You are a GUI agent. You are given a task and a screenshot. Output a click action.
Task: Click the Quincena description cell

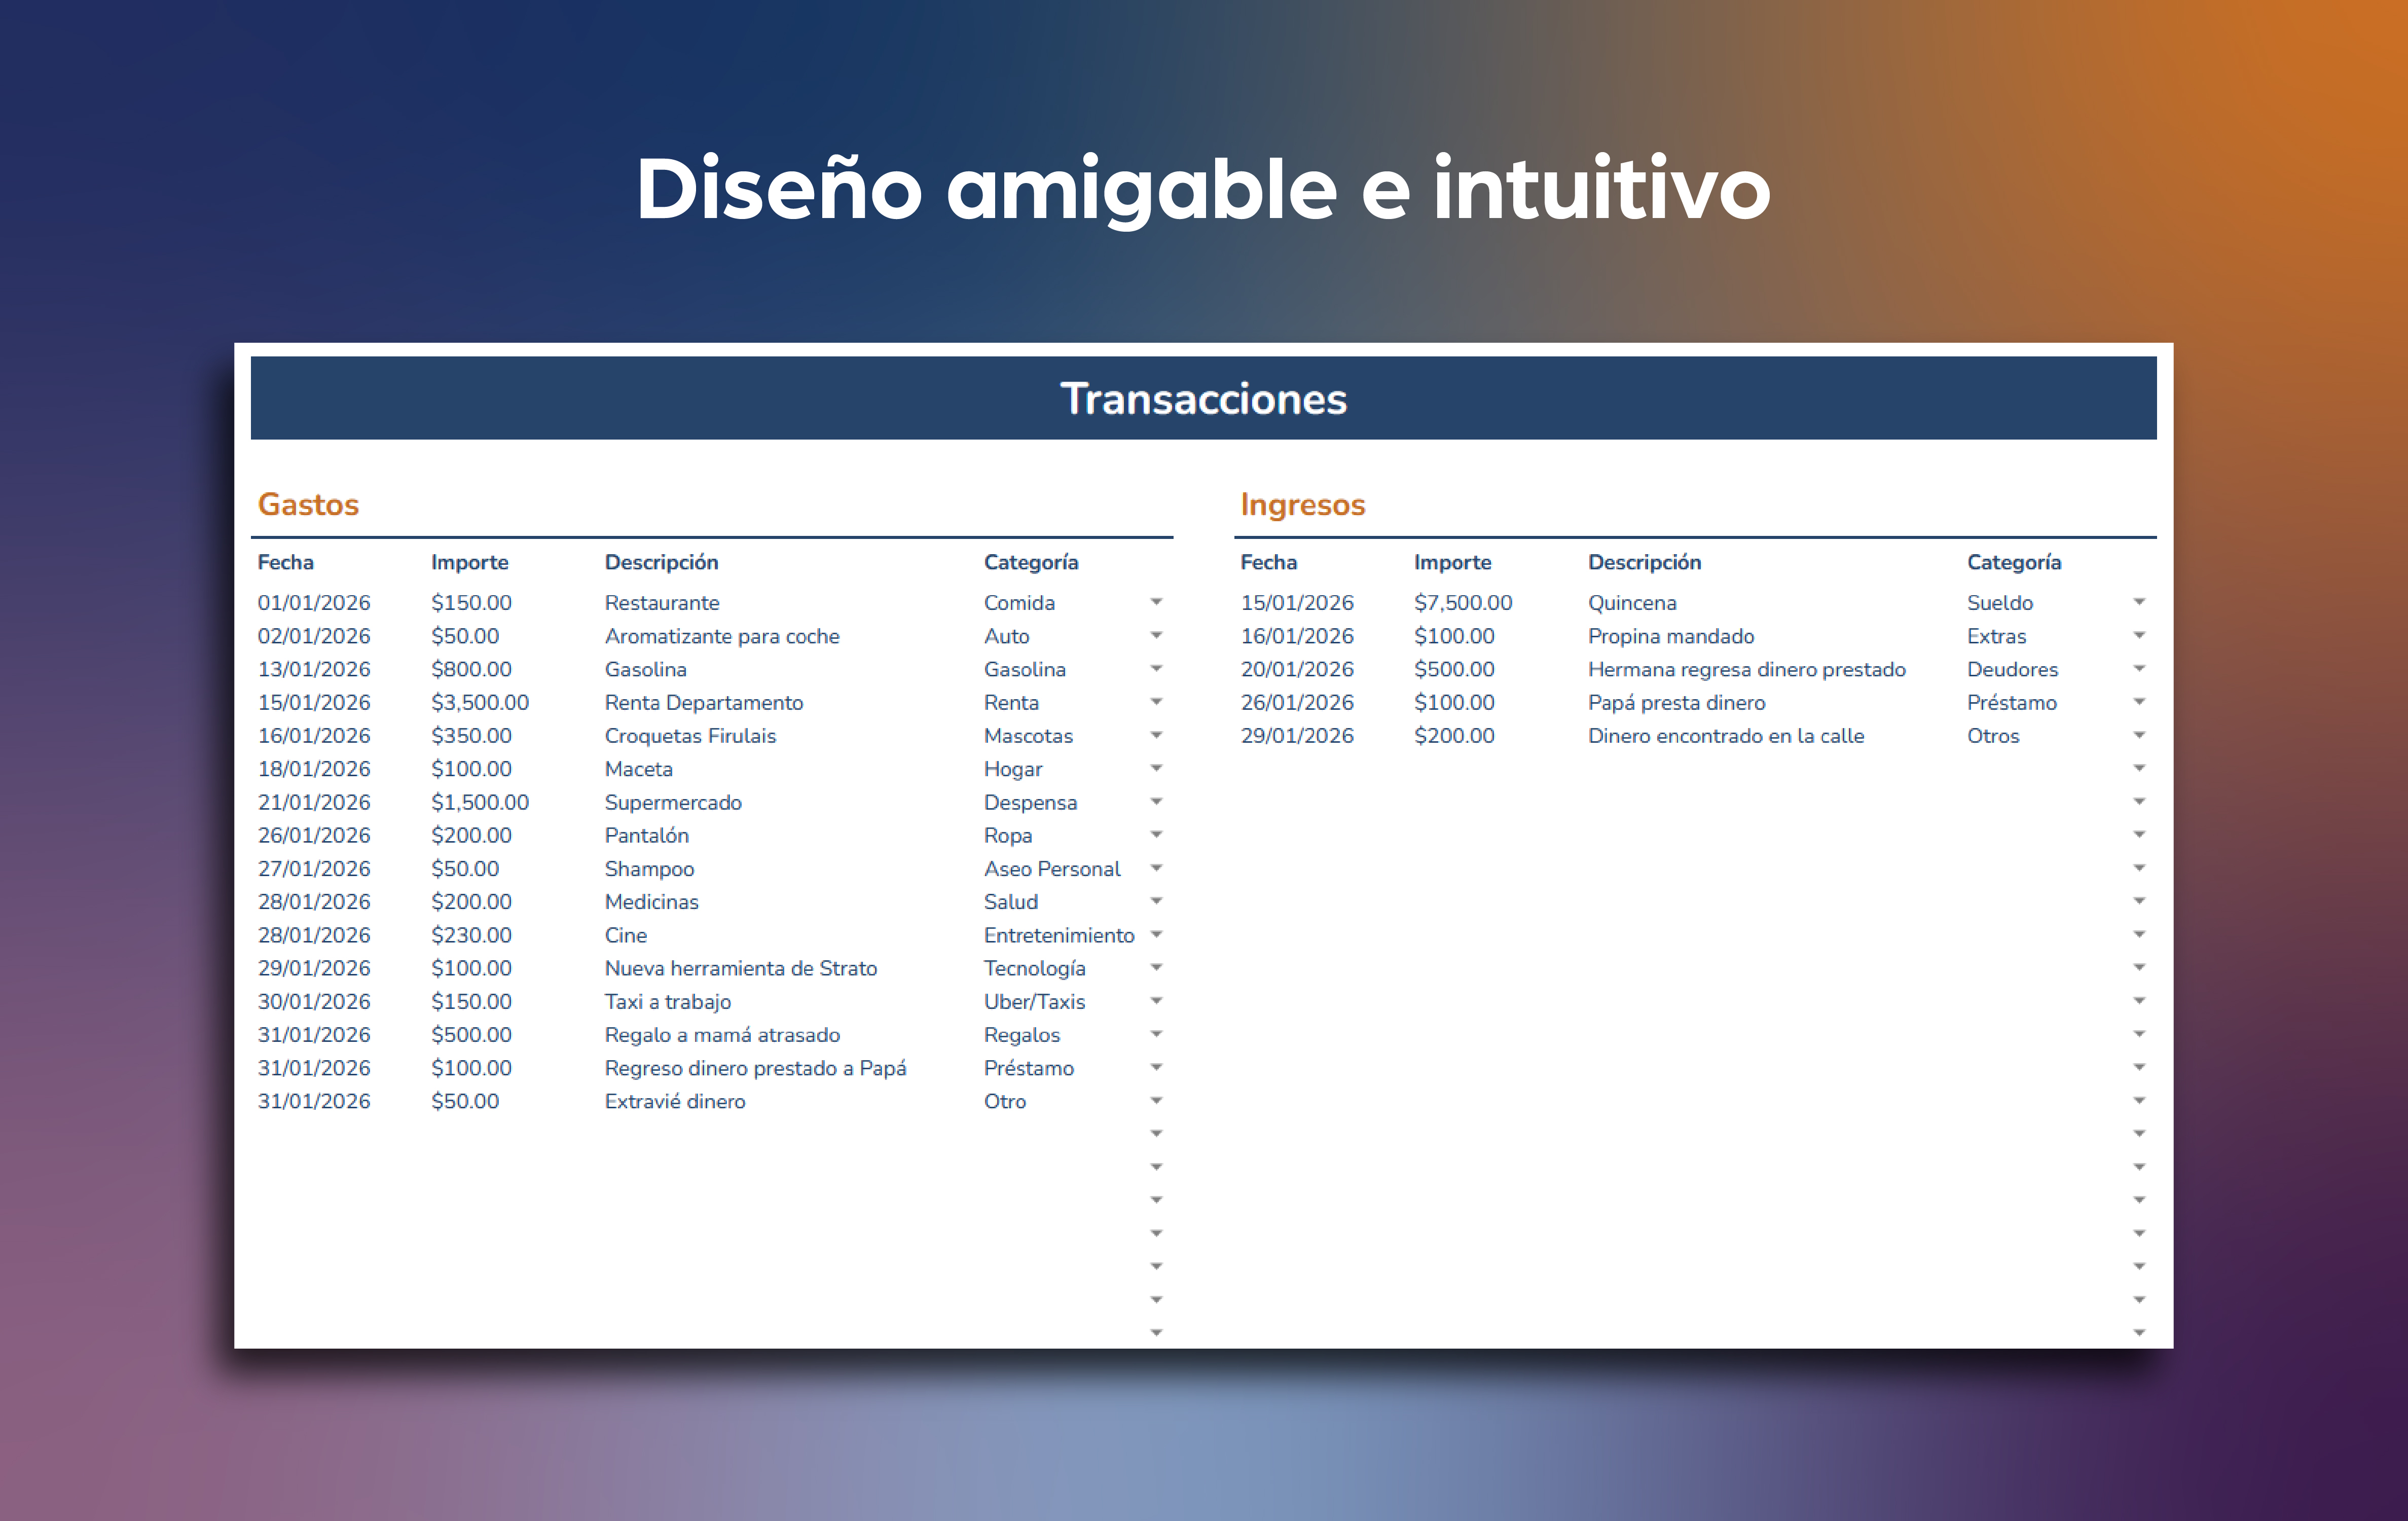(1632, 602)
